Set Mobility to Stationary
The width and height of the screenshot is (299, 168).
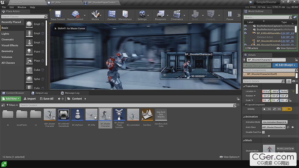(277, 109)
